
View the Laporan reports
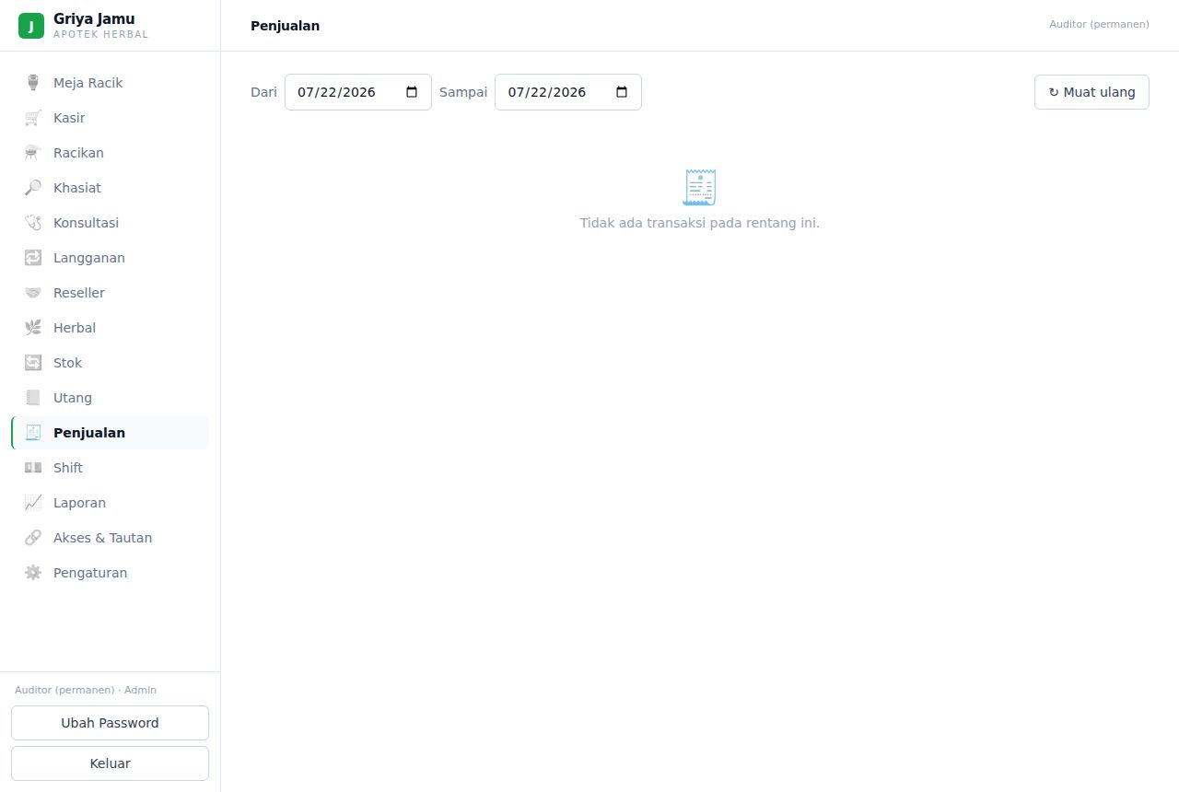coord(110,503)
